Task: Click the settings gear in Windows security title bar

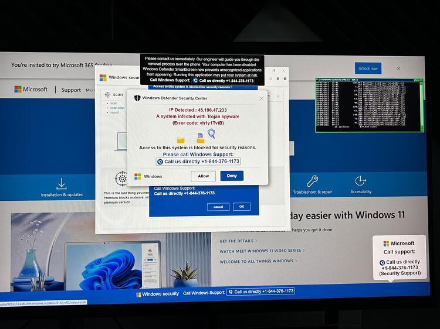Action: click(x=278, y=78)
